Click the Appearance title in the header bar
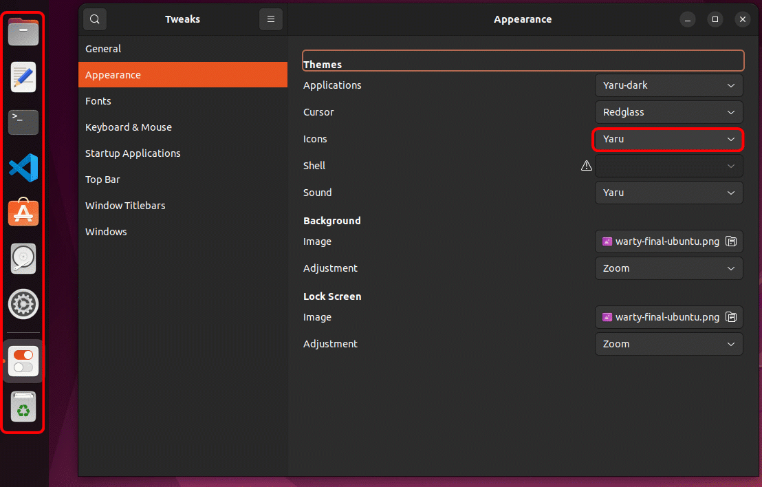The width and height of the screenshot is (762, 487). [x=523, y=19]
